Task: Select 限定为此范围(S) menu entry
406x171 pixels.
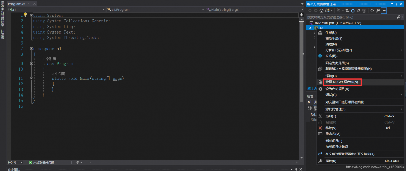Action: click(x=361, y=63)
